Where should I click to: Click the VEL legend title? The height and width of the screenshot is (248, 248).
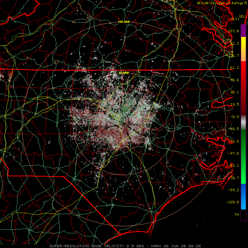242,17
